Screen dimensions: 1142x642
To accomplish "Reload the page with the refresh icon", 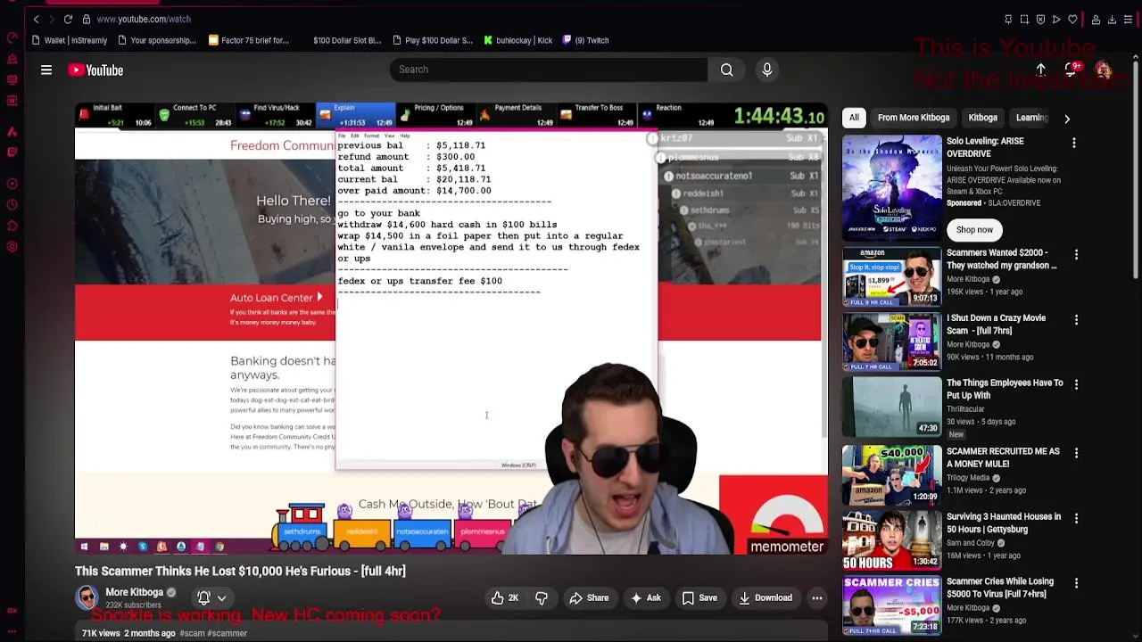I will tap(68, 19).
